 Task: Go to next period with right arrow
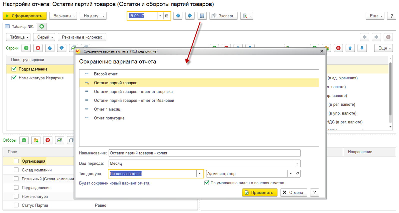click(190, 16)
